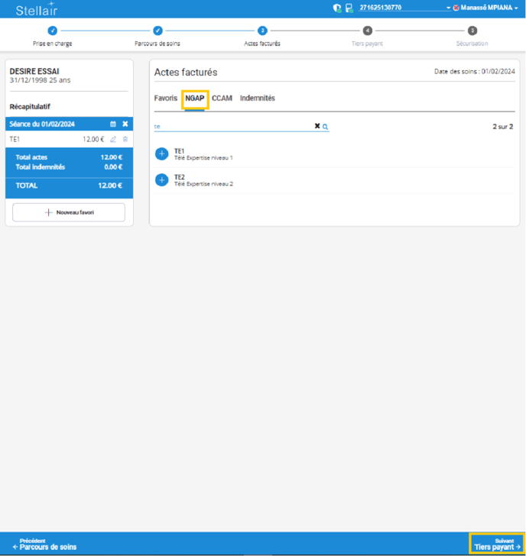Switch to the Favoris tab

tap(165, 99)
